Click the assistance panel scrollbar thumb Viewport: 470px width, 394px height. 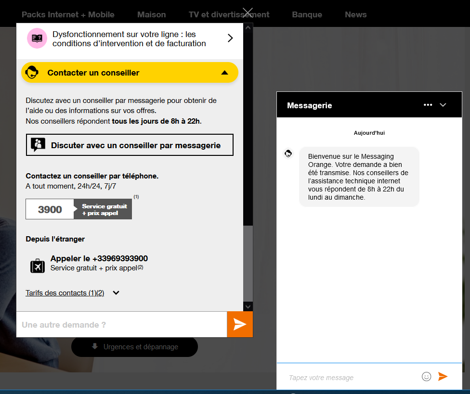click(x=248, y=264)
